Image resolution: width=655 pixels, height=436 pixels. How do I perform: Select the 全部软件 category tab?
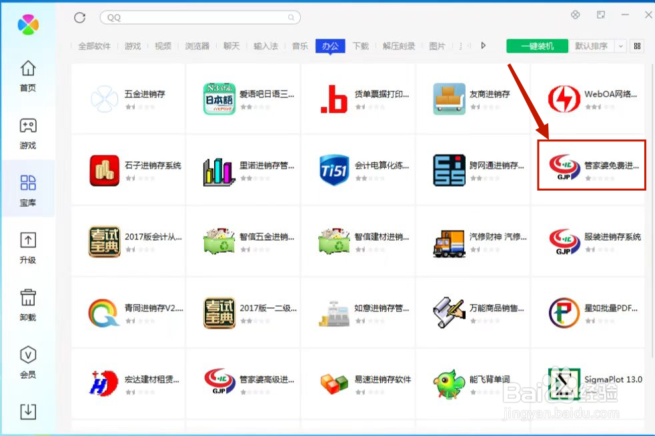tap(95, 46)
